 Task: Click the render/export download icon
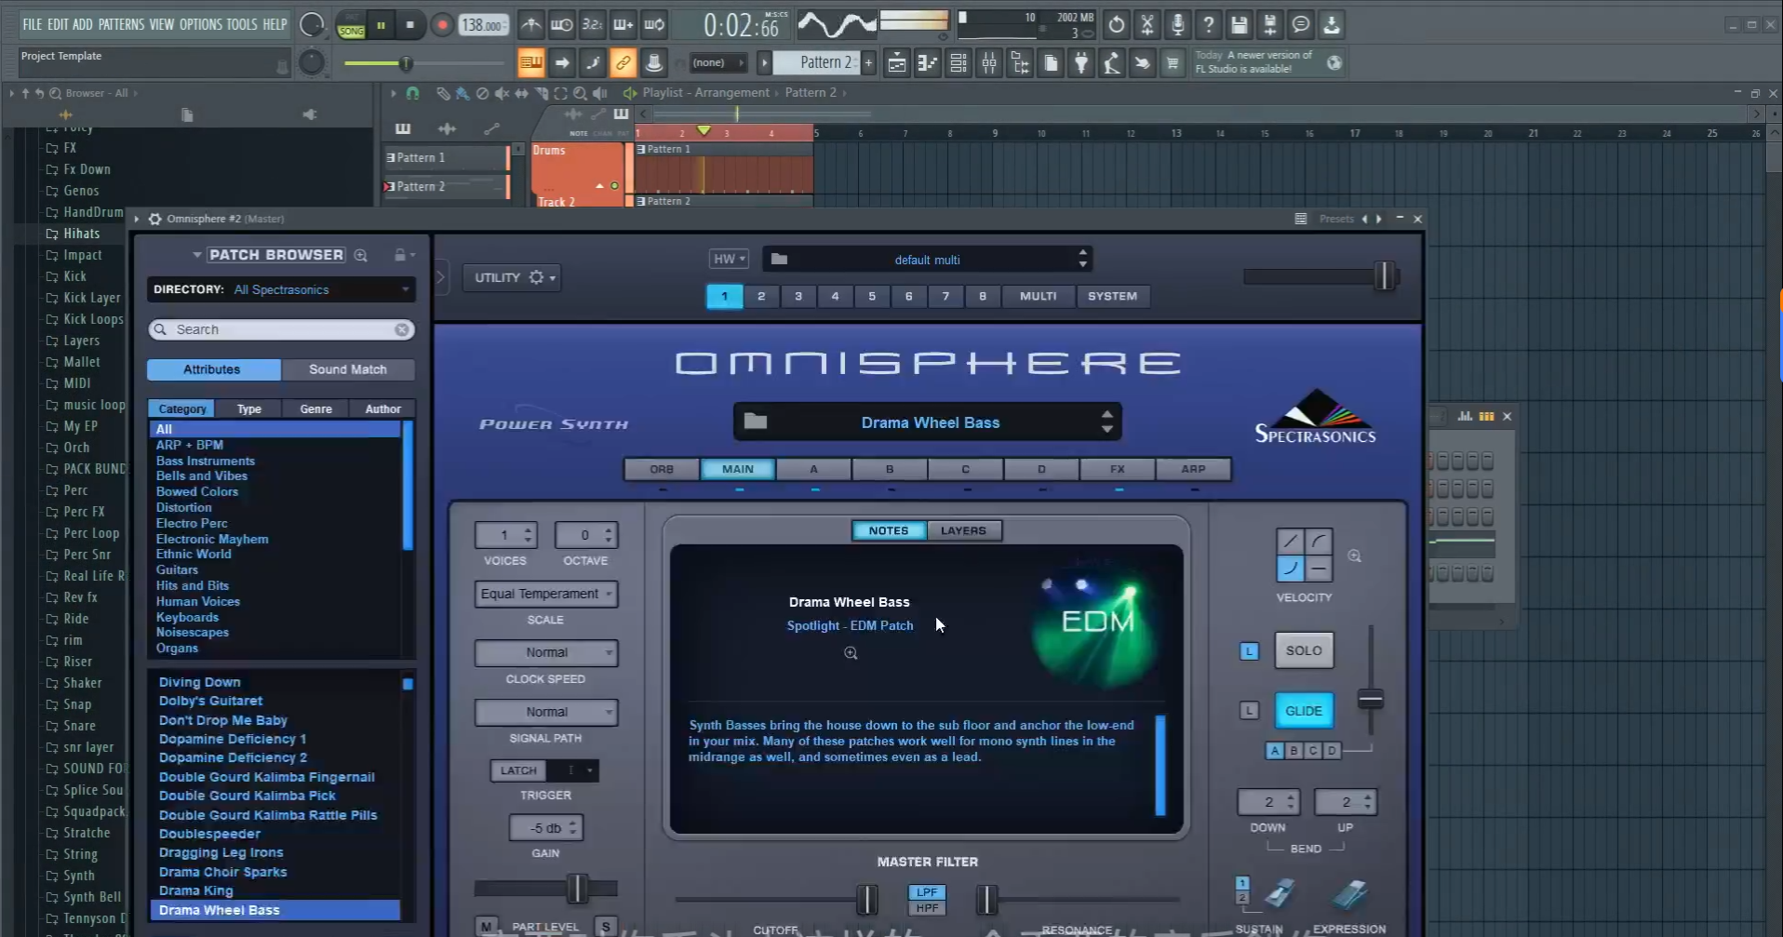click(1332, 25)
